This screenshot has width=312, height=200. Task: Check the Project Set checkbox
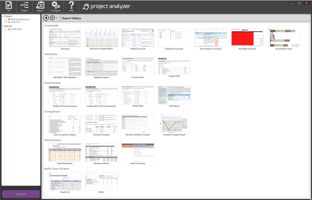point(6,22)
